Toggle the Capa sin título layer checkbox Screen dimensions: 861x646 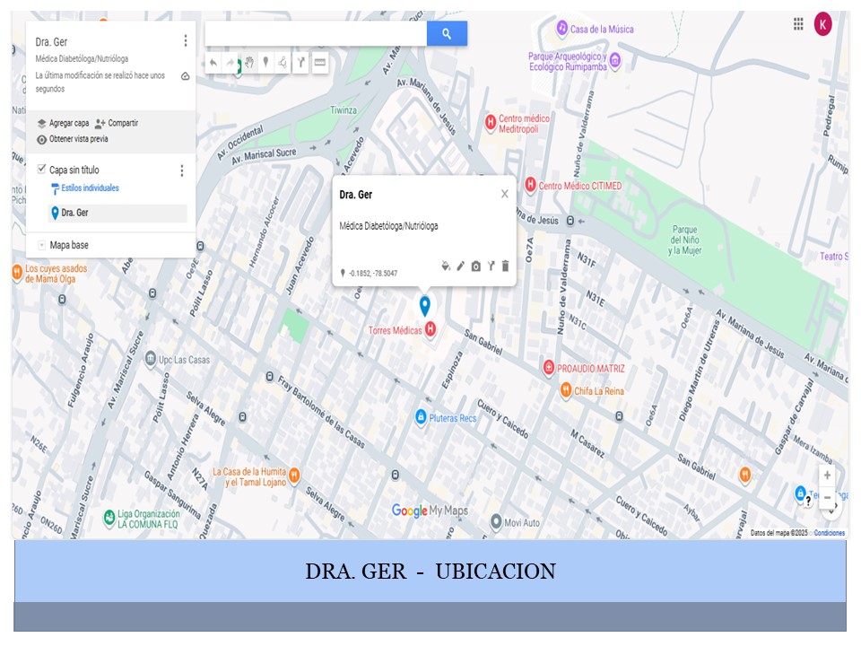(x=41, y=169)
